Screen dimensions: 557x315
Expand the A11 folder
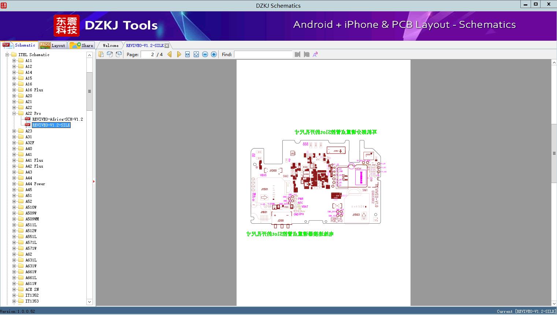(x=14, y=61)
